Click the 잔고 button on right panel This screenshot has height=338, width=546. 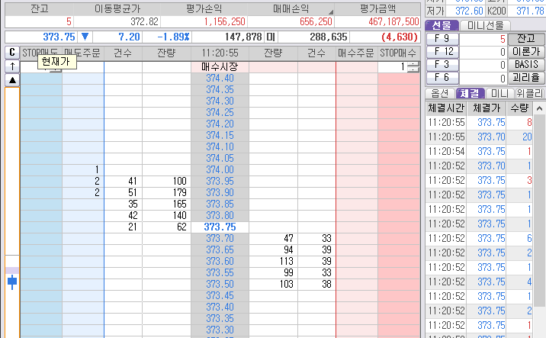point(526,39)
